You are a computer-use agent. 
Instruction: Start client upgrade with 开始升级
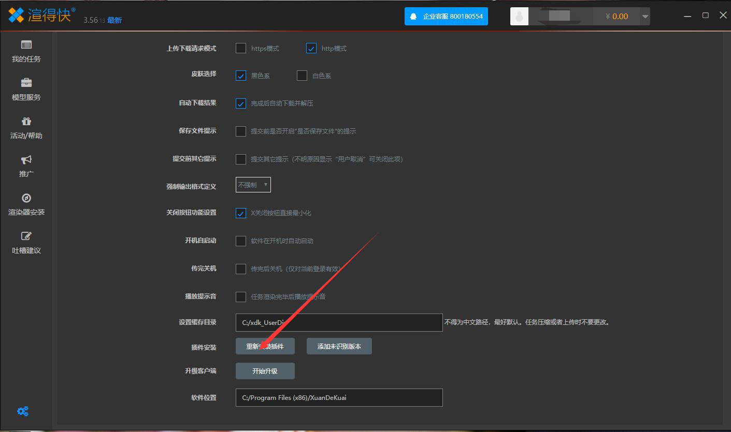[265, 370]
